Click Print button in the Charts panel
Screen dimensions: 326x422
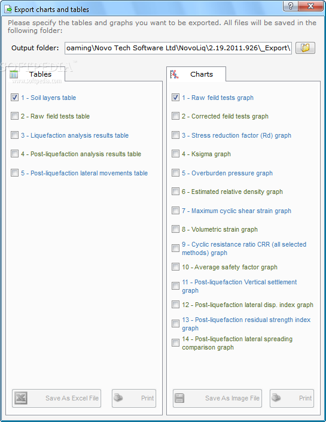tap(292, 398)
